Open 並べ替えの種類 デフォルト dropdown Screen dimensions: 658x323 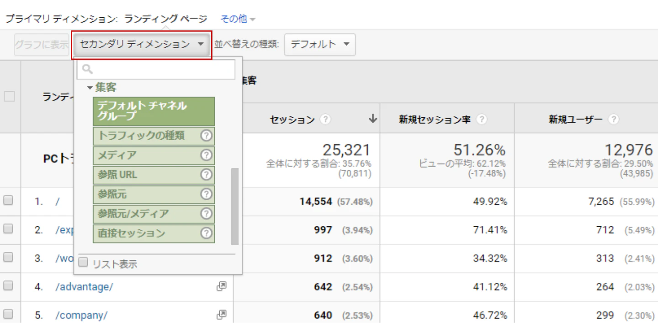320,45
